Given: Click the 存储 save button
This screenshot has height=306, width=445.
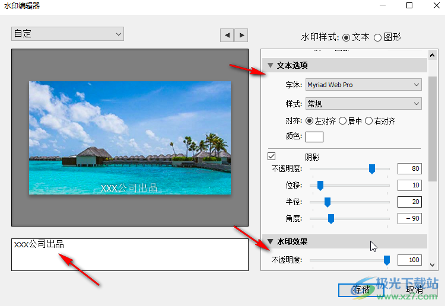Looking at the screenshot, I should pos(361,290).
